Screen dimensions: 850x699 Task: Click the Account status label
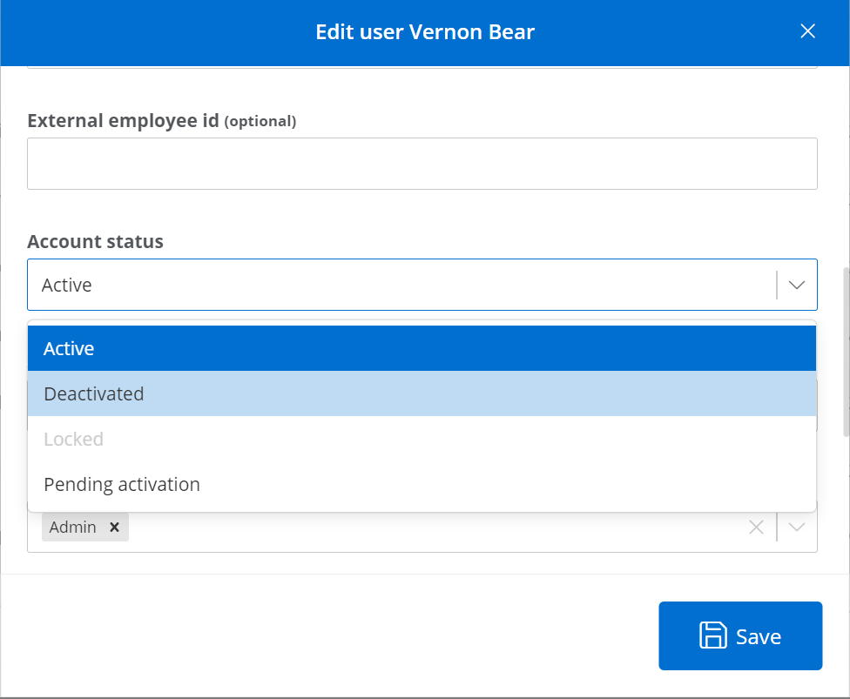point(95,241)
